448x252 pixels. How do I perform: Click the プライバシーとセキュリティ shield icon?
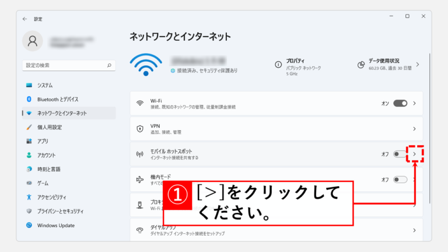[x=29, y=211]
